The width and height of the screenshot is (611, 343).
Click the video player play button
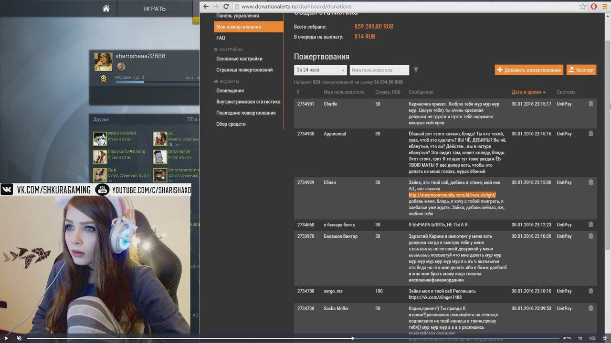[7, 338]
